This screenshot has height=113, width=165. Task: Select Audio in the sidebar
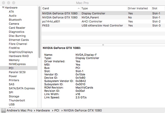pyautogui.click(x=13, y=16)
